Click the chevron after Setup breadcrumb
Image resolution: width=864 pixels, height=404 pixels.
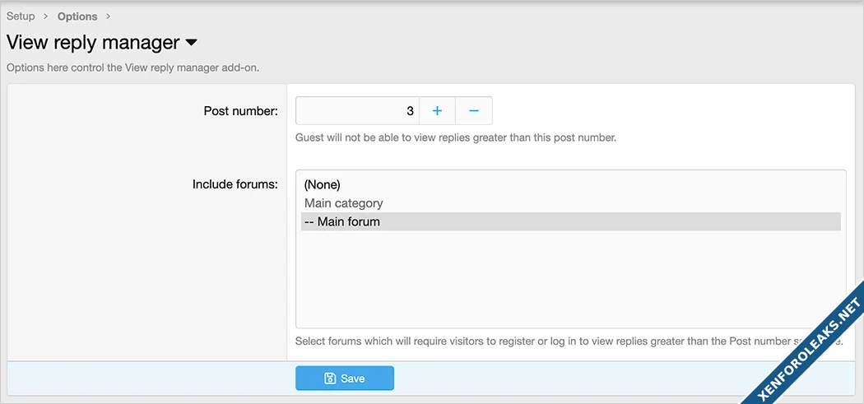46,16
